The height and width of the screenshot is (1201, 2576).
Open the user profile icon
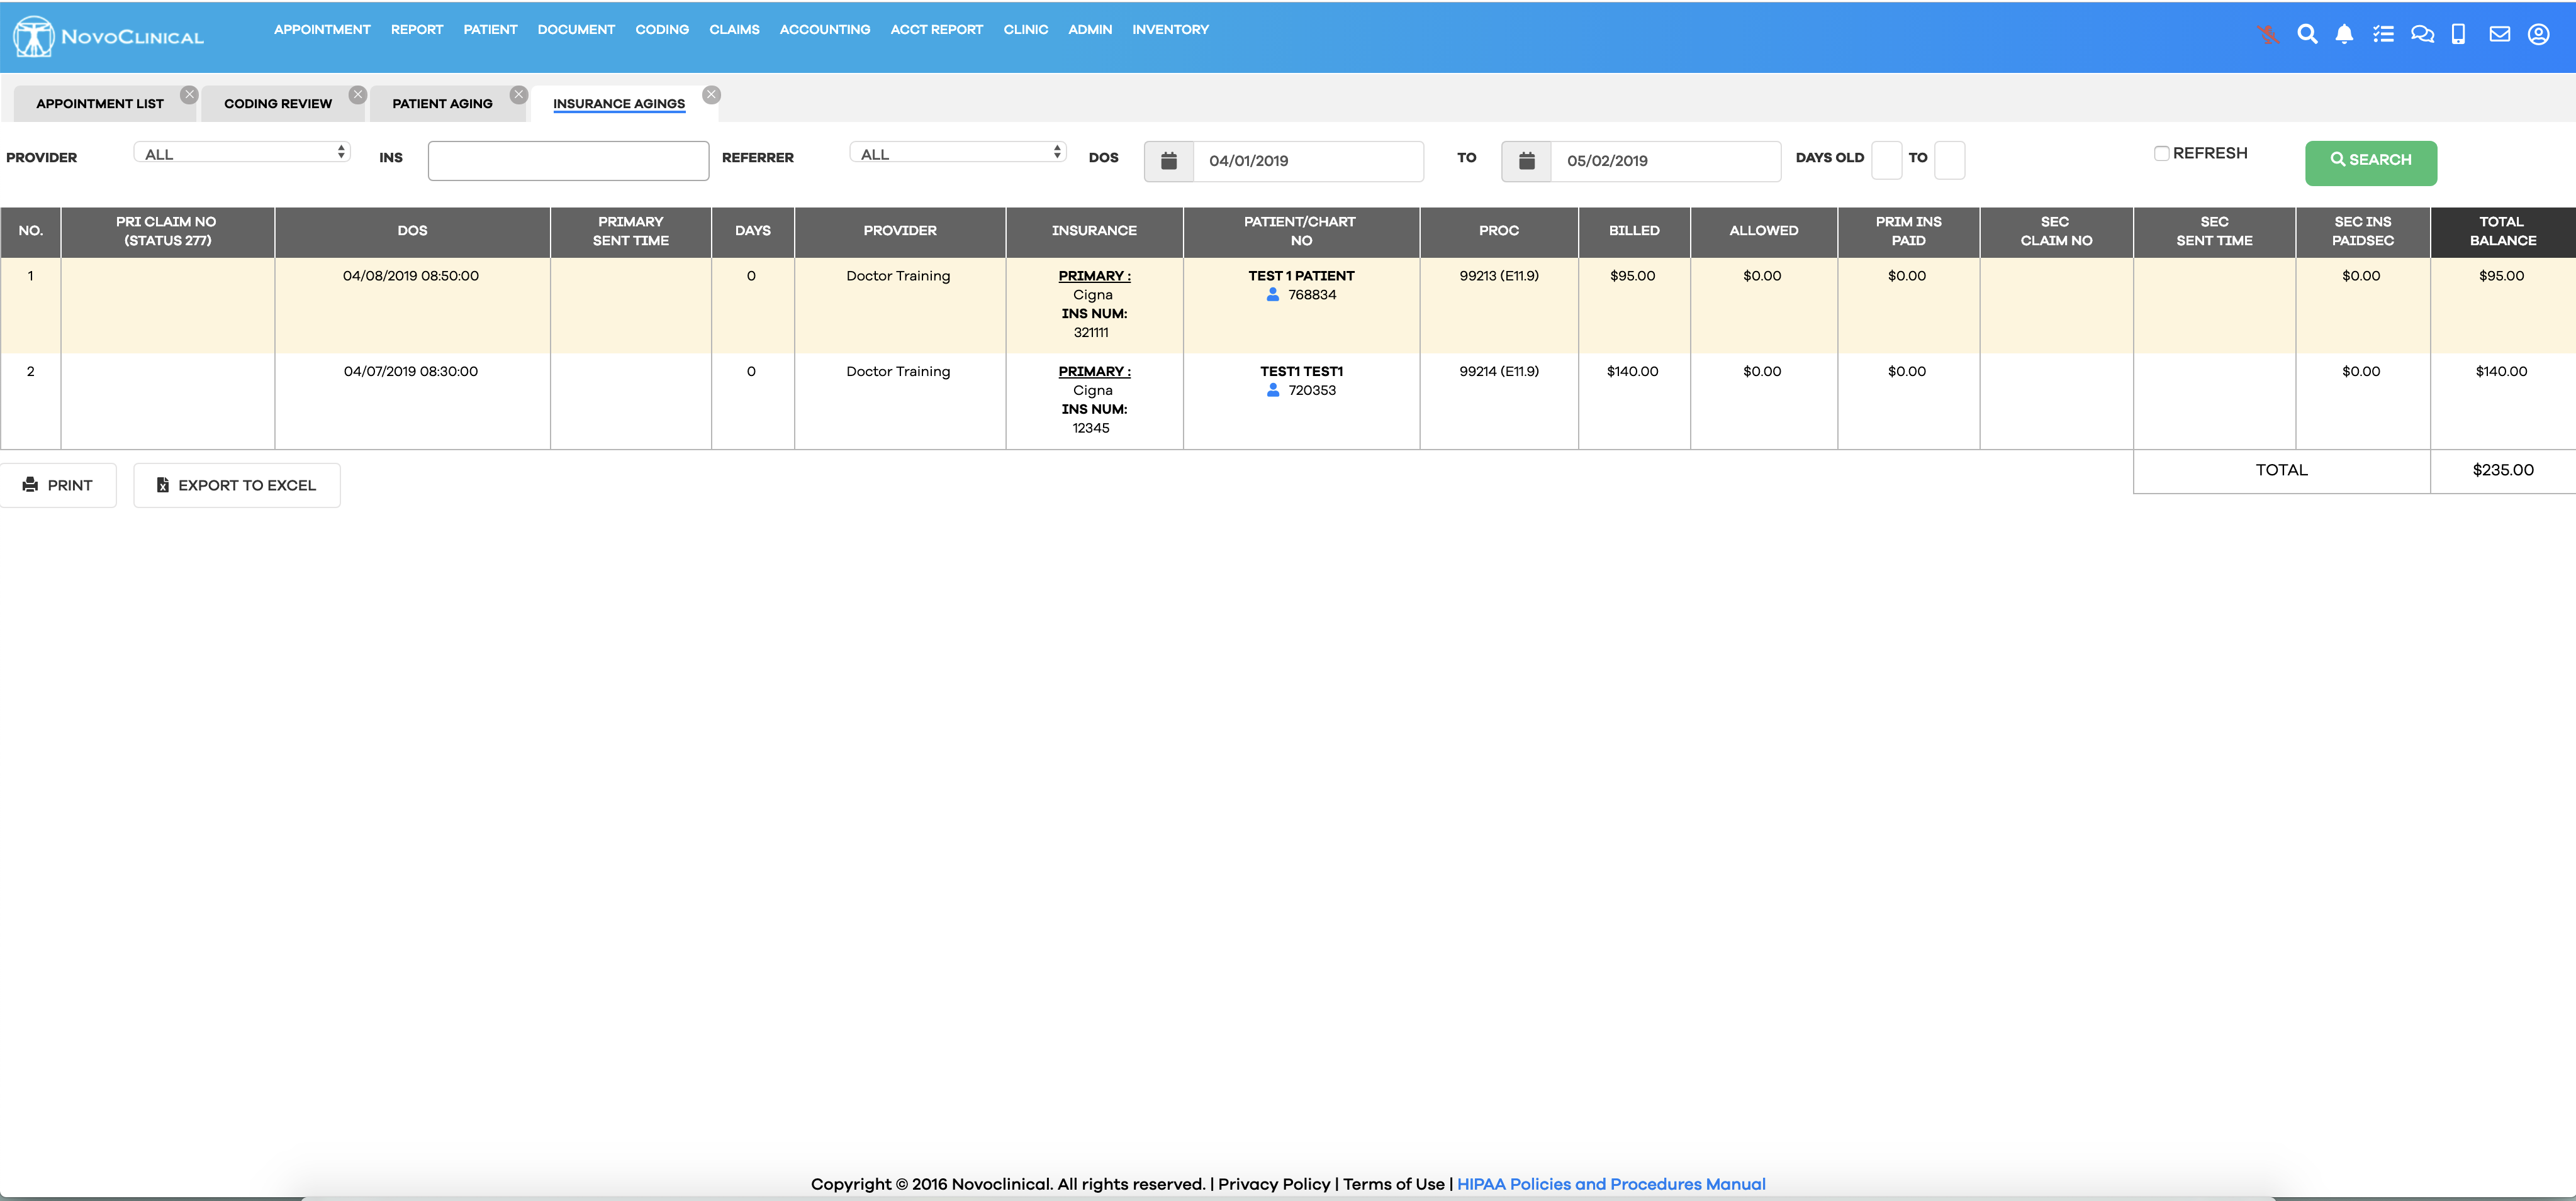(x=2538, y=34)
